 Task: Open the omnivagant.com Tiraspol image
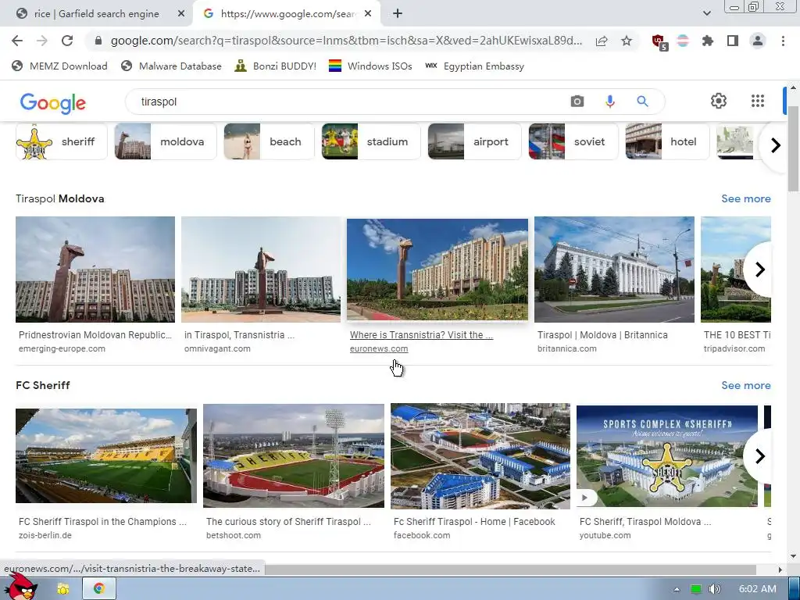[261, 270]
